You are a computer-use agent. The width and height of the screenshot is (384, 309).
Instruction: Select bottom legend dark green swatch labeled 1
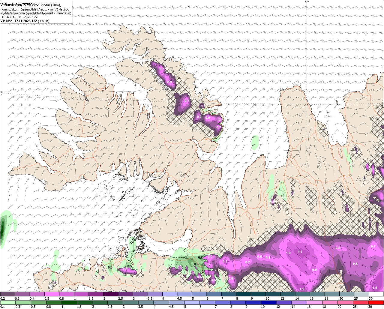click(x=69, y=302)
